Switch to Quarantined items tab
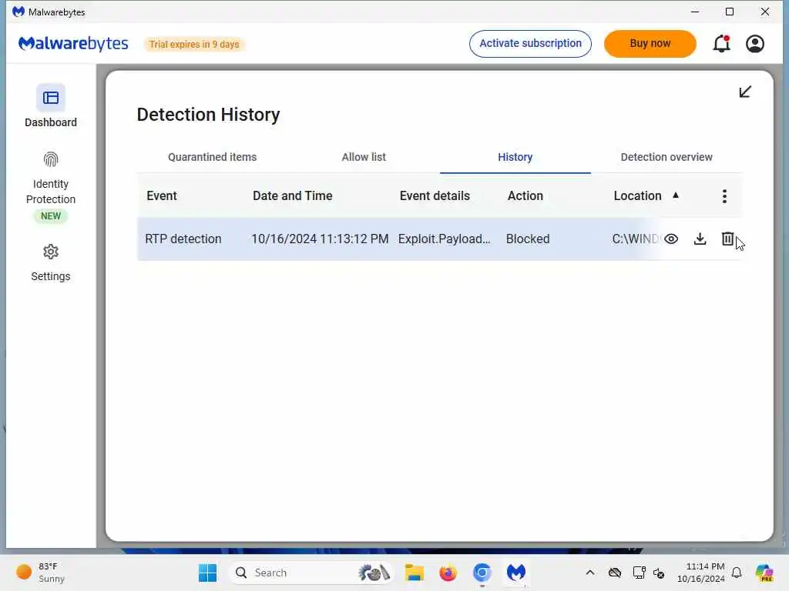The width and height of the screenshot is (789, 591). click(213, 157)
